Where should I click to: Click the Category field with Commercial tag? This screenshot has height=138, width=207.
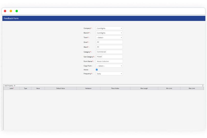tap(109, 52)
